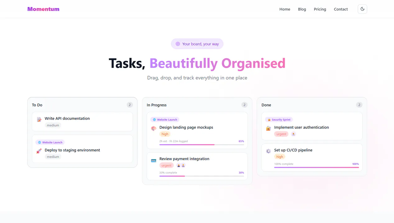This screenshot has height=223, width=394.
Task: Click the 'Drag, drop, and track everything' subtitle
Action: (197, 78)
